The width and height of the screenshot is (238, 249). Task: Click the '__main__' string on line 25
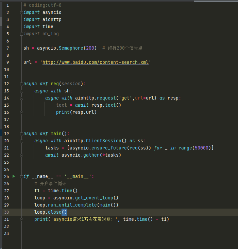tap(78, 176)
